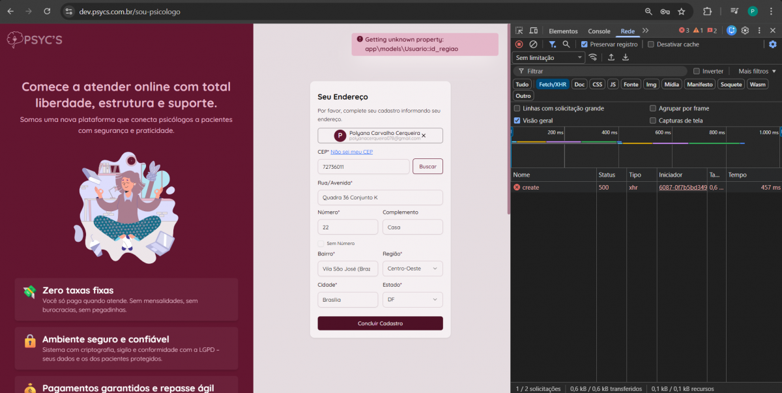Switch to the Elementos tab
The width and height of the screenshot is (782, 393).
click(563, 31)
